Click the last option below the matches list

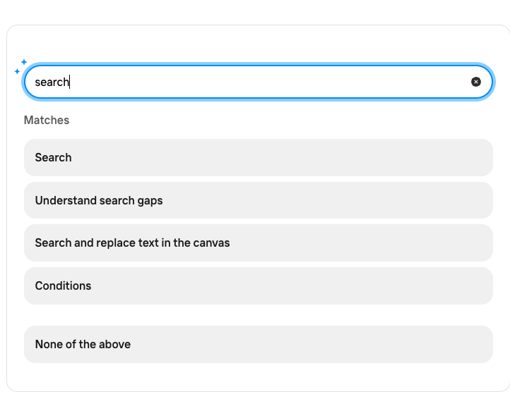pyautogui.click(x=258, y=344)
